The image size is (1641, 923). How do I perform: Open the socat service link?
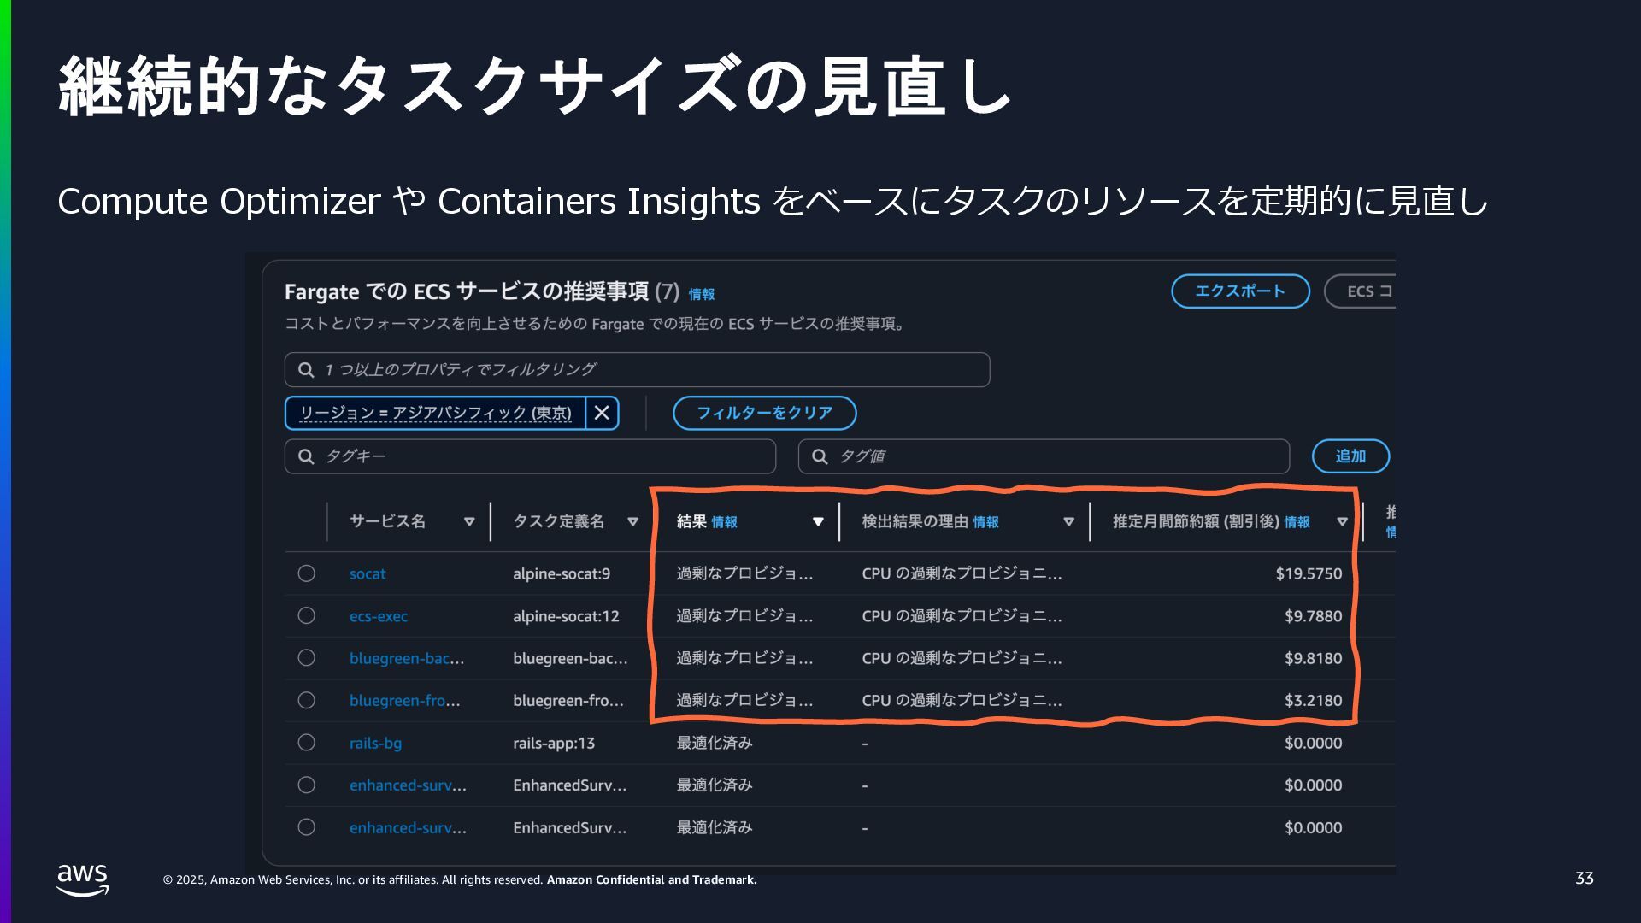pos(368,574)
